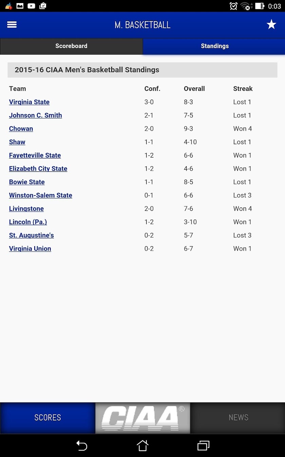This screenshot has width=285, height=457.
Task: Tap the Virginia Union link
Action: tap(30, 249)
